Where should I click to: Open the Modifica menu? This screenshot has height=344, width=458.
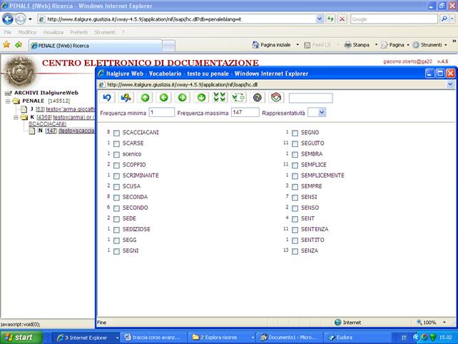[x=27, y=32]
